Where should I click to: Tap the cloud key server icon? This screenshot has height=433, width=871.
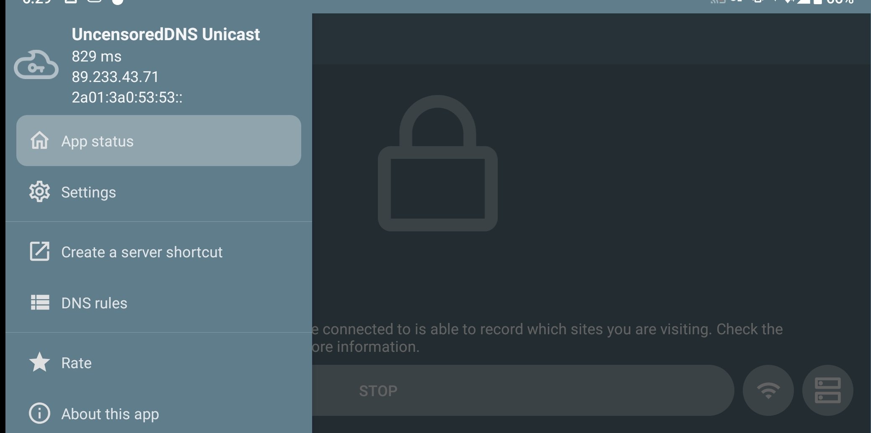[36, 65]
